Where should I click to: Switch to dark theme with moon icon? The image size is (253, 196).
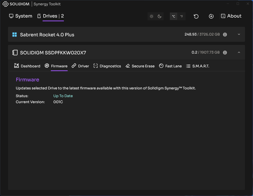pos(160,16)
